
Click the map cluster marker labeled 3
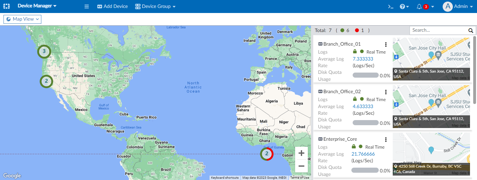pyautogui.click(x=44, y=51)
